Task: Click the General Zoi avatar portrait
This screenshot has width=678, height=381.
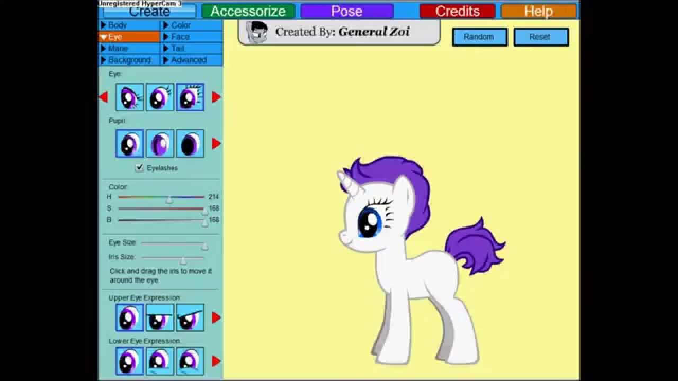Action: tap(257, 32)
